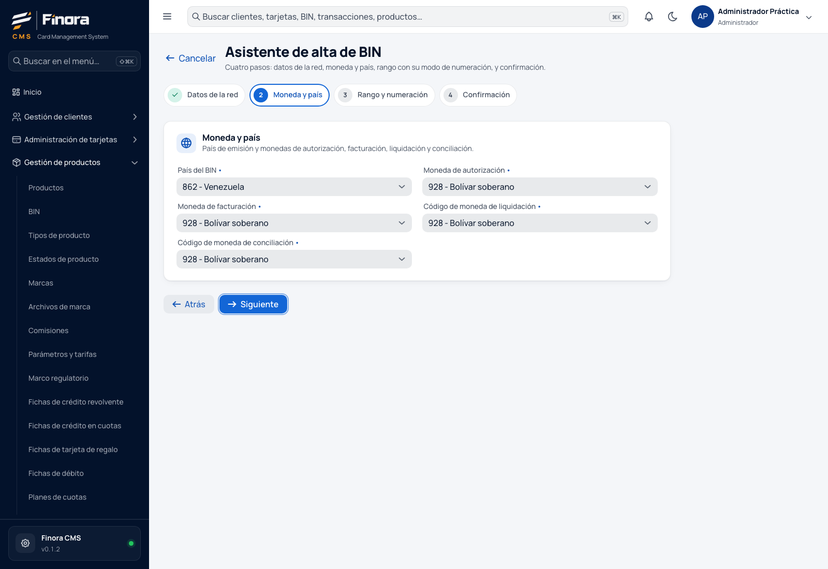This screenshot has width=828, height=569.
Task: Click the Siguiente button
Action: (x=253, y=304)
